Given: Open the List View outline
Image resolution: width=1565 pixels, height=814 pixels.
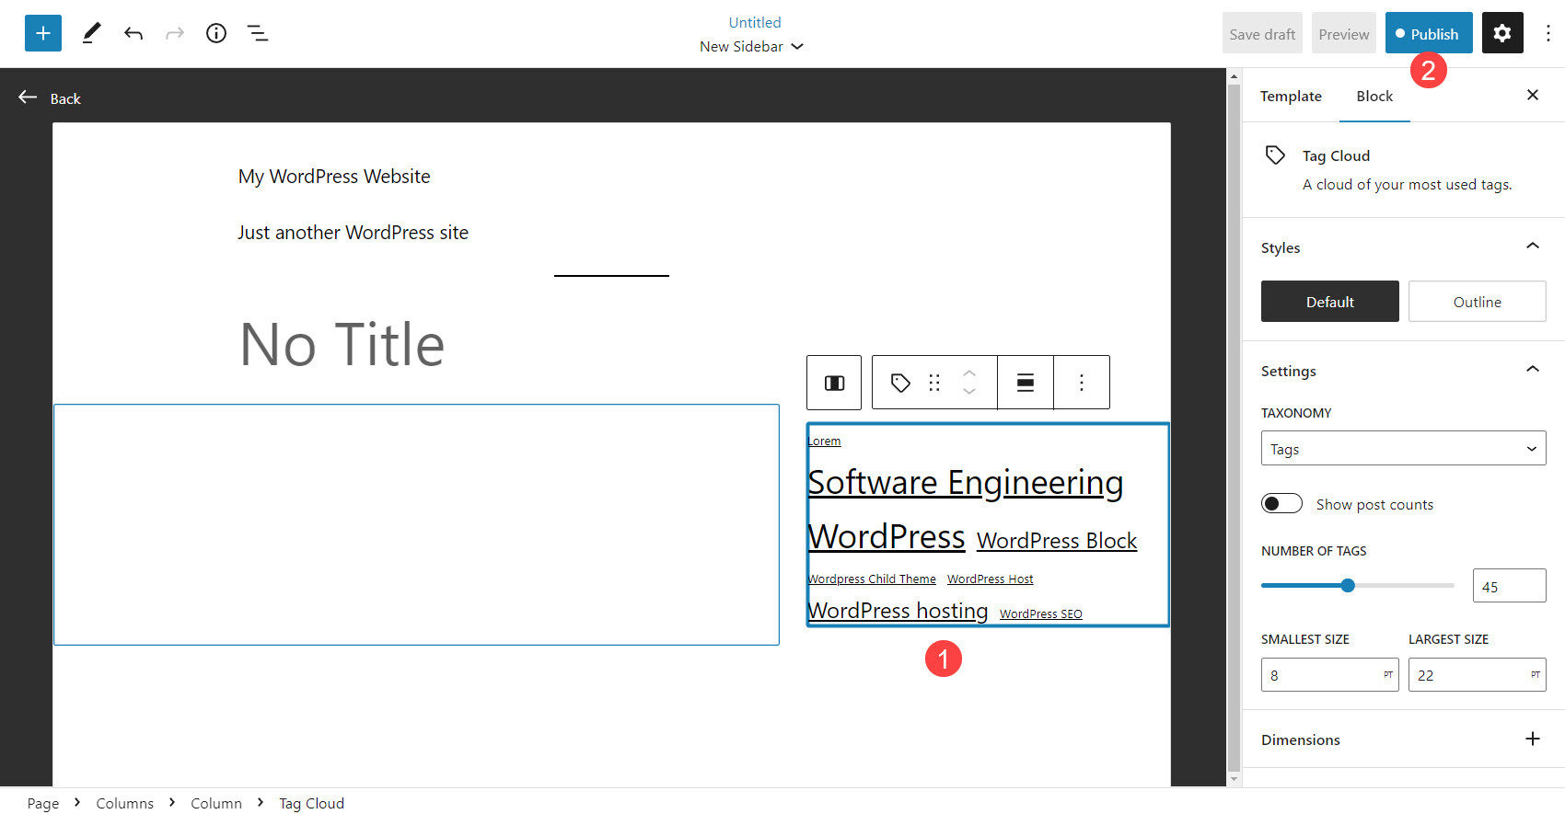Looking at the screenshot, I should coord(258,33).
